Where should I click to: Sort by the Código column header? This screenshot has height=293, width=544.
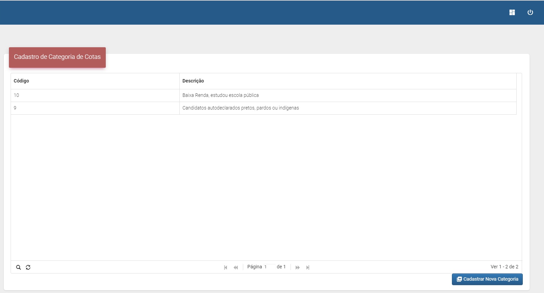pyautogui.click(x=21, y=81)
